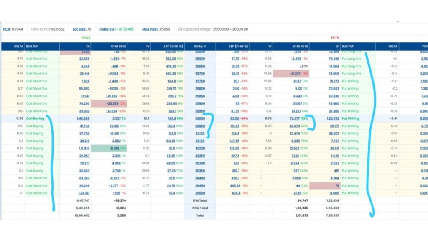Select strike price 25700
The height and width of the screenshot is (241, 428).
click(200, 74)
